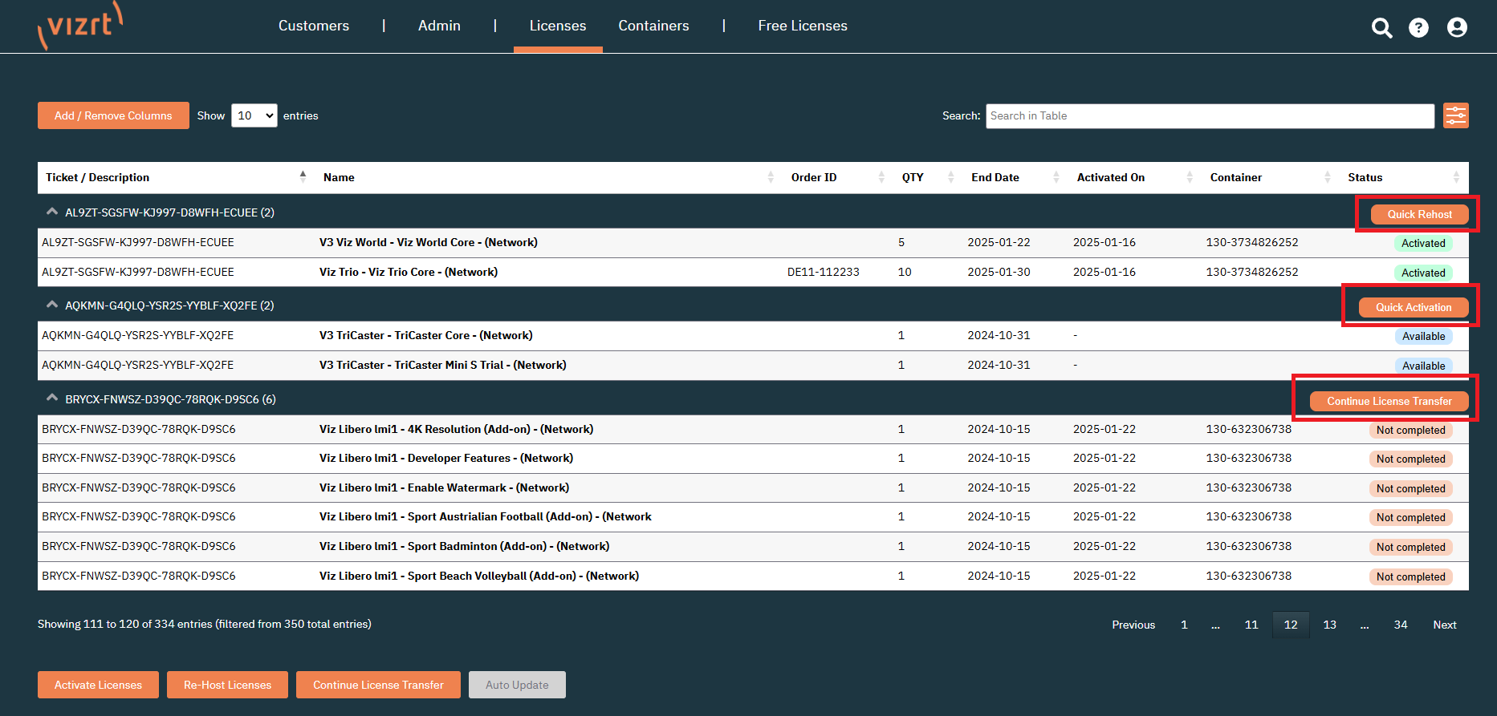Go to Next page
1497x716 pixels.
1445,625
